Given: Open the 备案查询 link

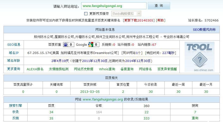Looking at the screenshot, I should [x=127, y=69].
